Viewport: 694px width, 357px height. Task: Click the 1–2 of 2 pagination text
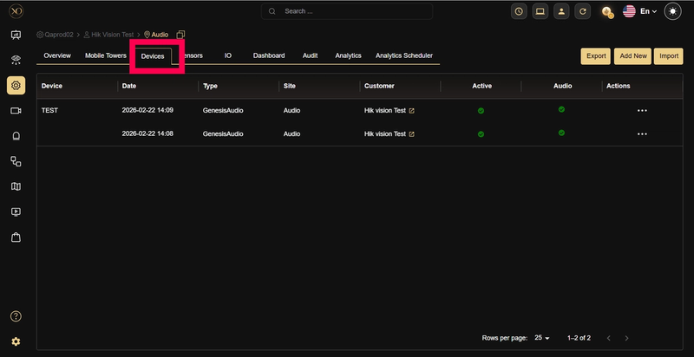(579, 338)
